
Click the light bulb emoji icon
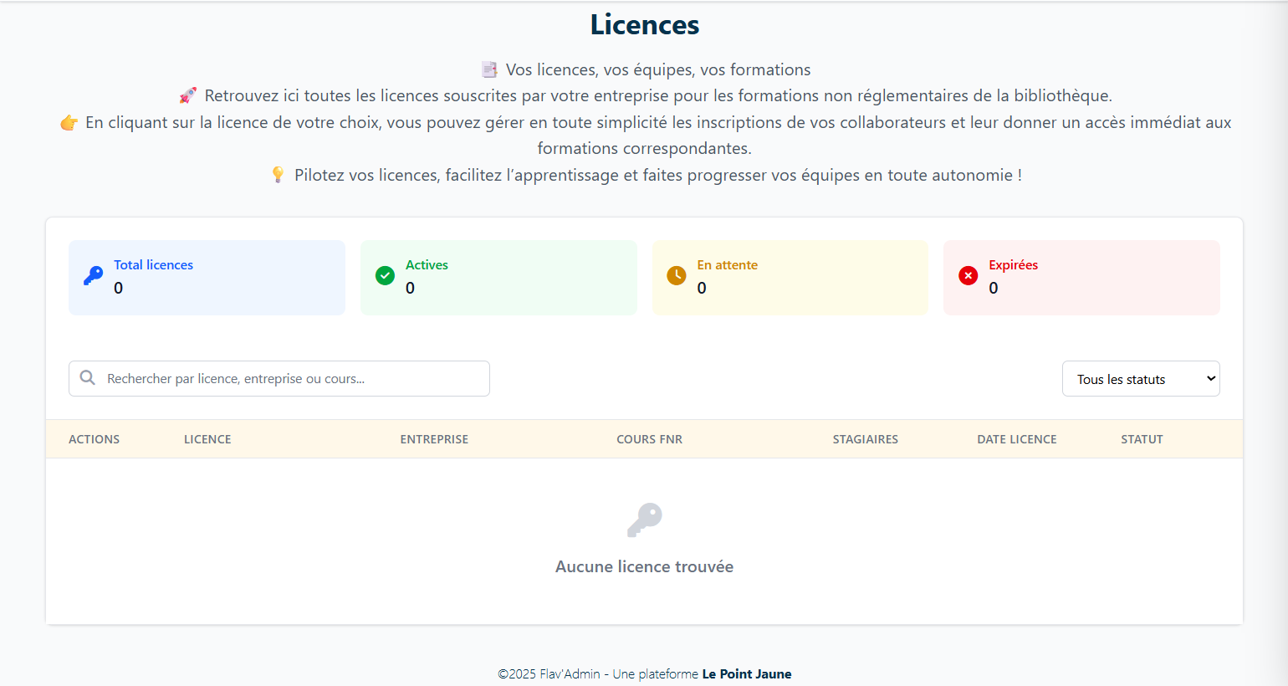coord(279,175)
